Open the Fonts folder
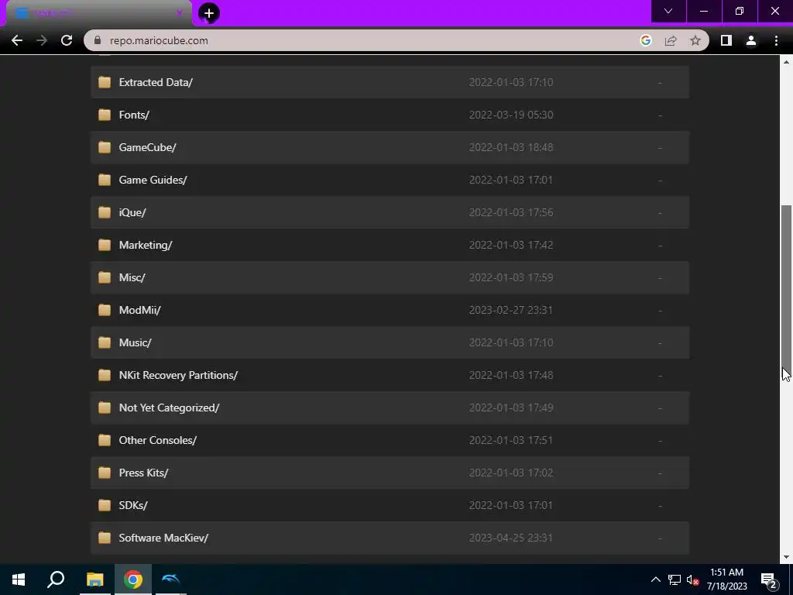 [x=134, y=115]
